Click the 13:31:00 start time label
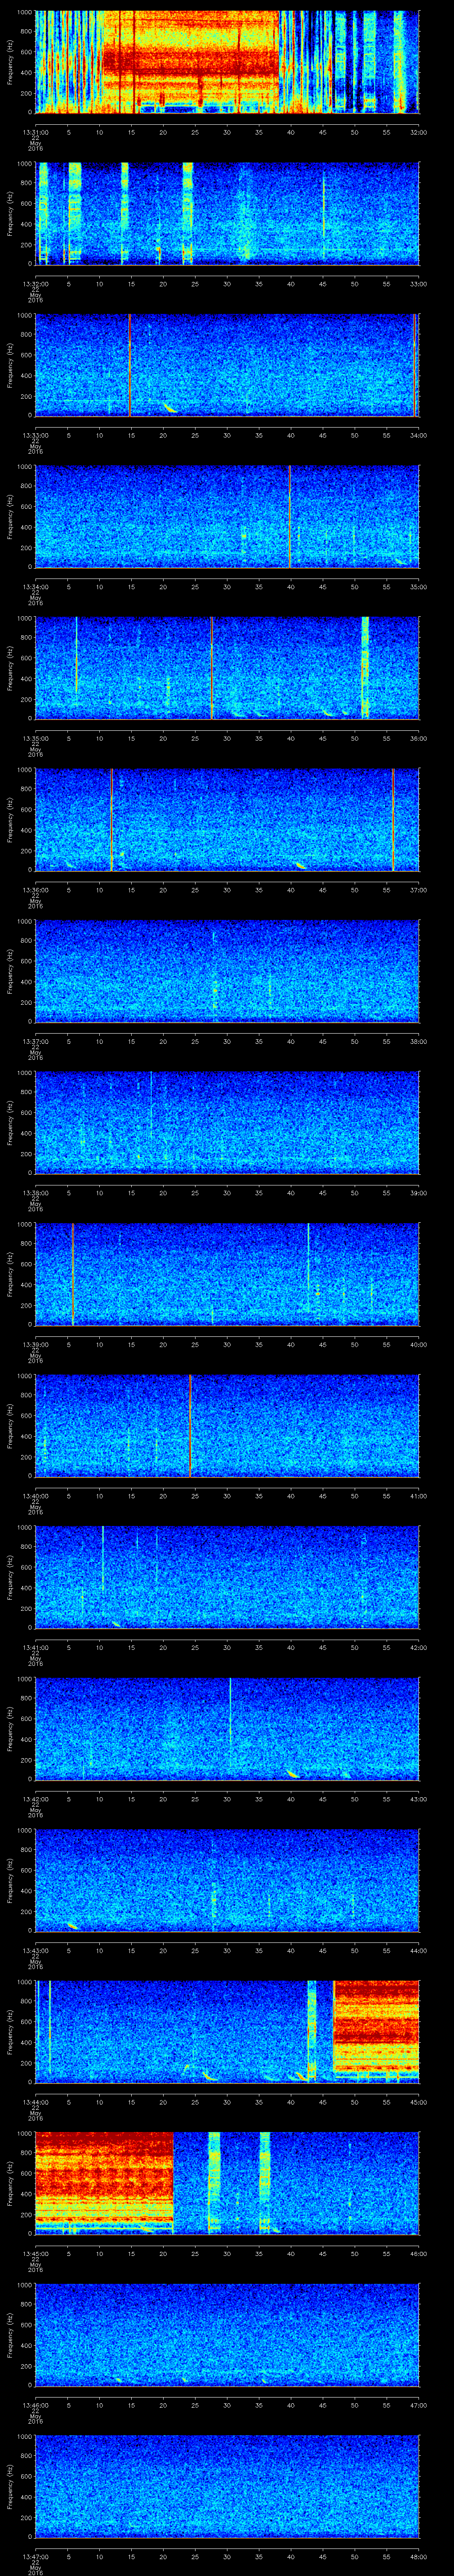Image resolution: width=454 pixels, height=2576 pixels. click(35, 132)
